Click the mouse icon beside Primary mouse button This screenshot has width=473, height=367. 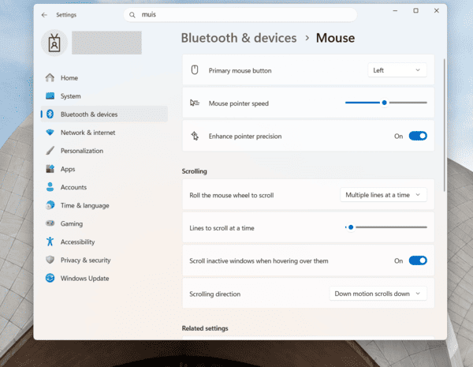coord(195,70)
